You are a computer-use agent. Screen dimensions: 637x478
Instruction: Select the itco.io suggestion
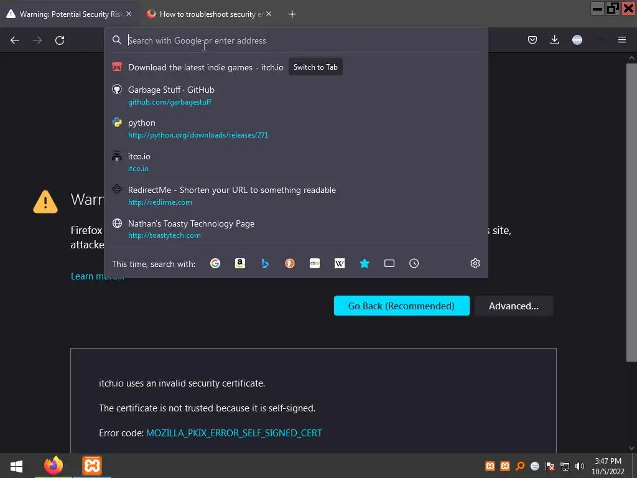point(296,162)
